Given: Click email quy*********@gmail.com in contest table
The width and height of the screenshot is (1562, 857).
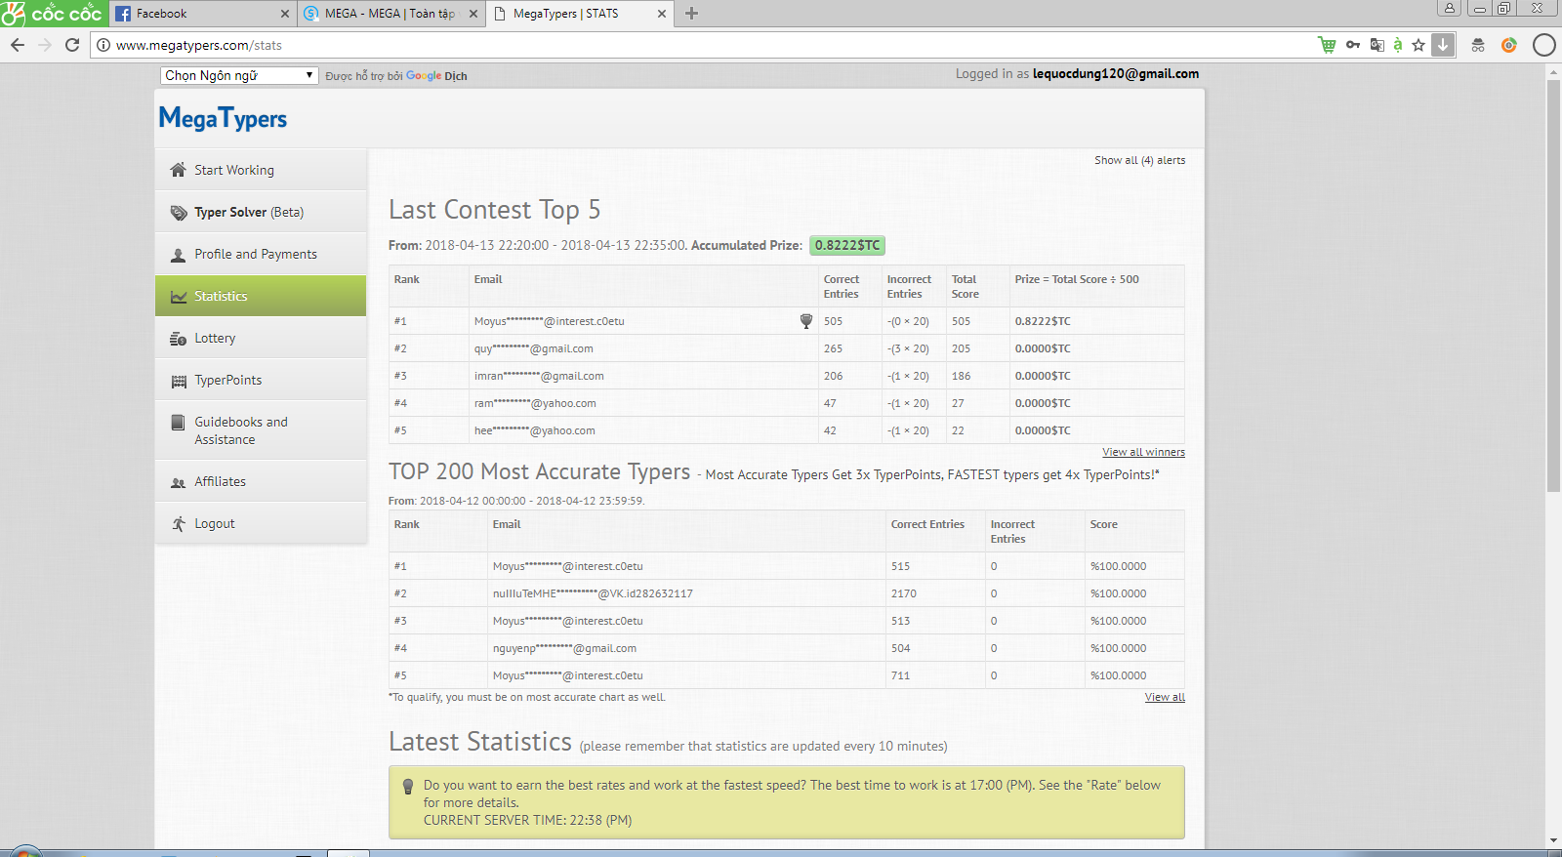Looking at the screenshot, I should click(x=534, y=348).
